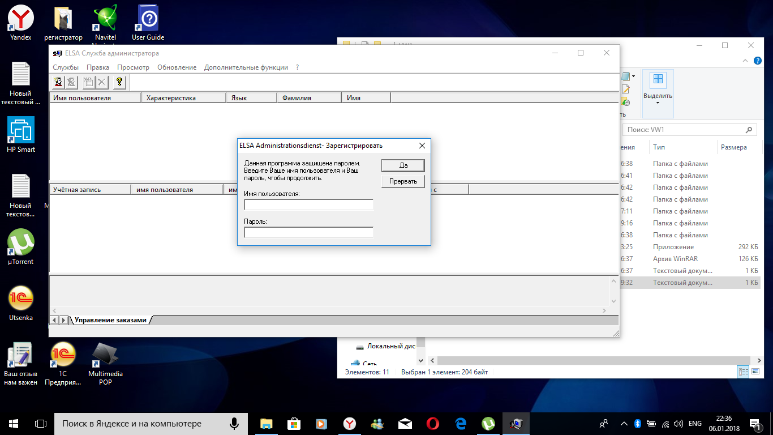773x435 pixels.
Task: Click the uTorrent icon in the taskbar
Action: pos(487,423)
